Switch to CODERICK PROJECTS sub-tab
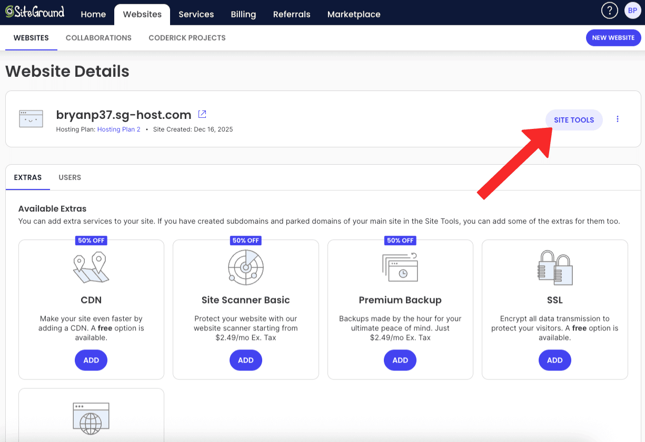 (x=187, y=38)
